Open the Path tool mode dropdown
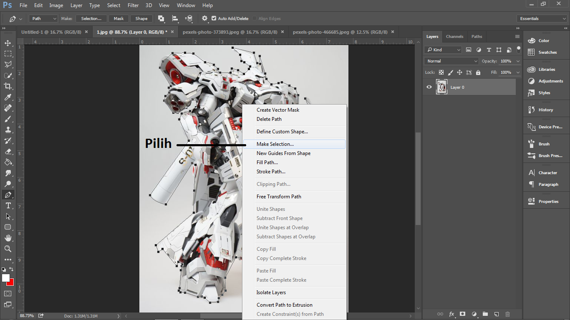 43,18
